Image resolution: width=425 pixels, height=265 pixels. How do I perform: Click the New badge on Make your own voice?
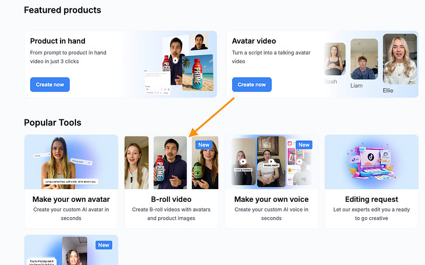pos(304,145)
